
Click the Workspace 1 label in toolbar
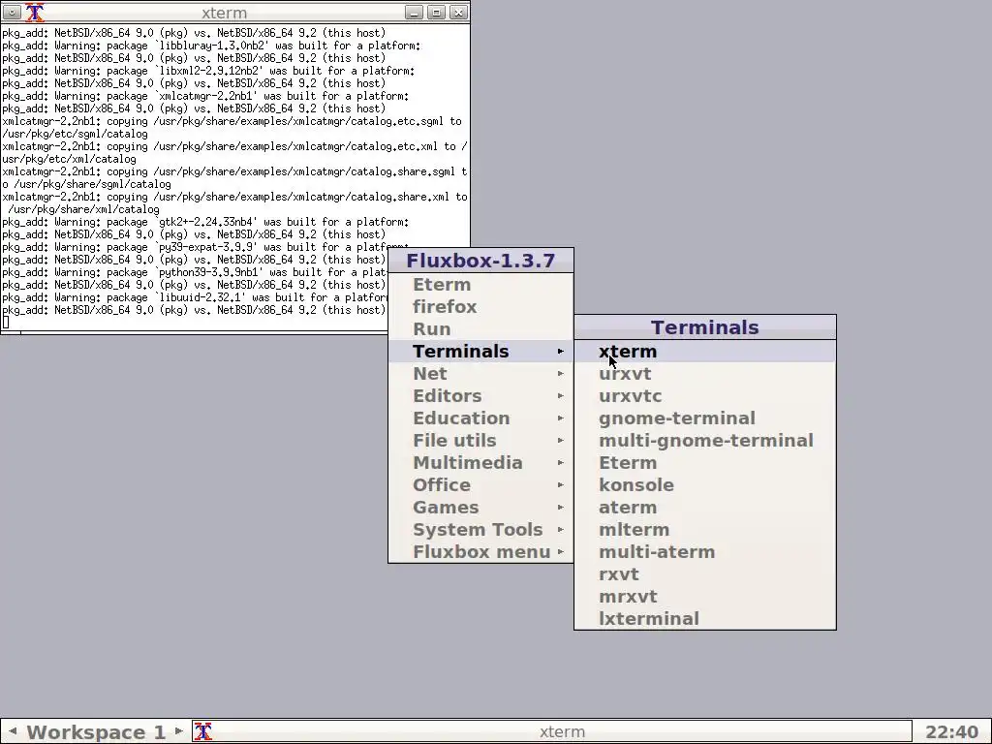(x=96, y=732)
